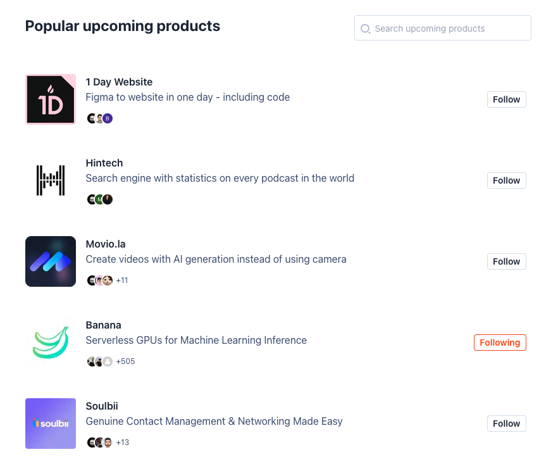Click the Hintech barcode-style logo

tap(51, 180)
